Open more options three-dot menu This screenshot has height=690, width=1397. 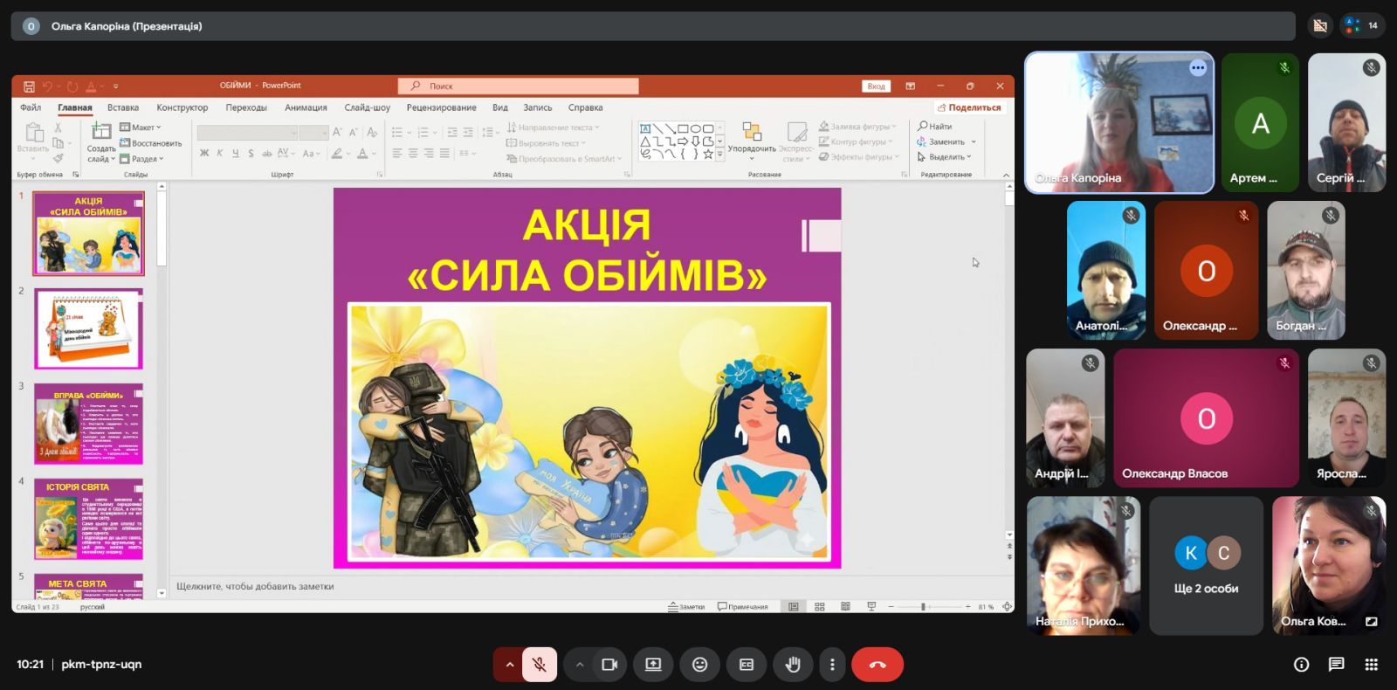[x=832, y=665]
